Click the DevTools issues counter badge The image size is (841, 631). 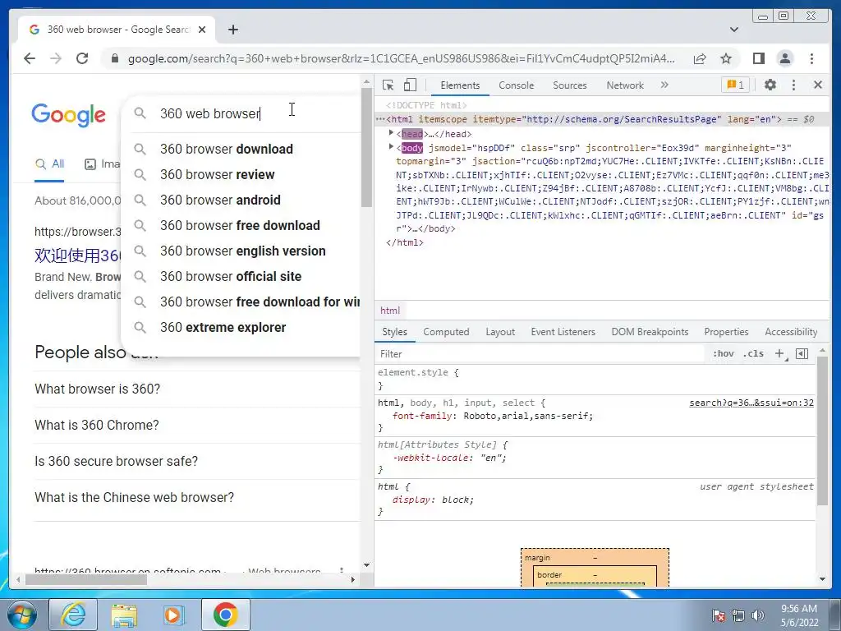(x=735, y=85)
